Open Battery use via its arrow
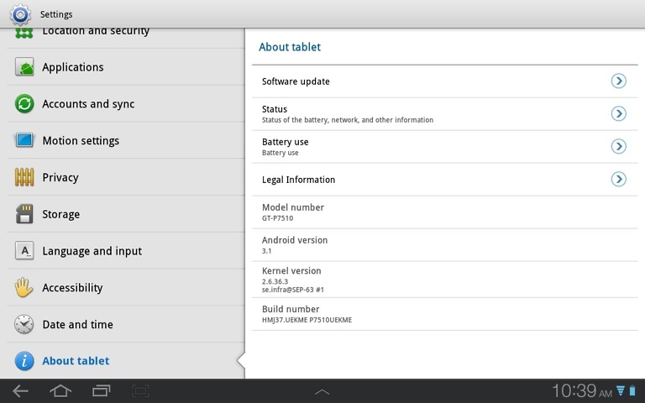645x403 pixels. pyautogui.click(x=618, y=147)
